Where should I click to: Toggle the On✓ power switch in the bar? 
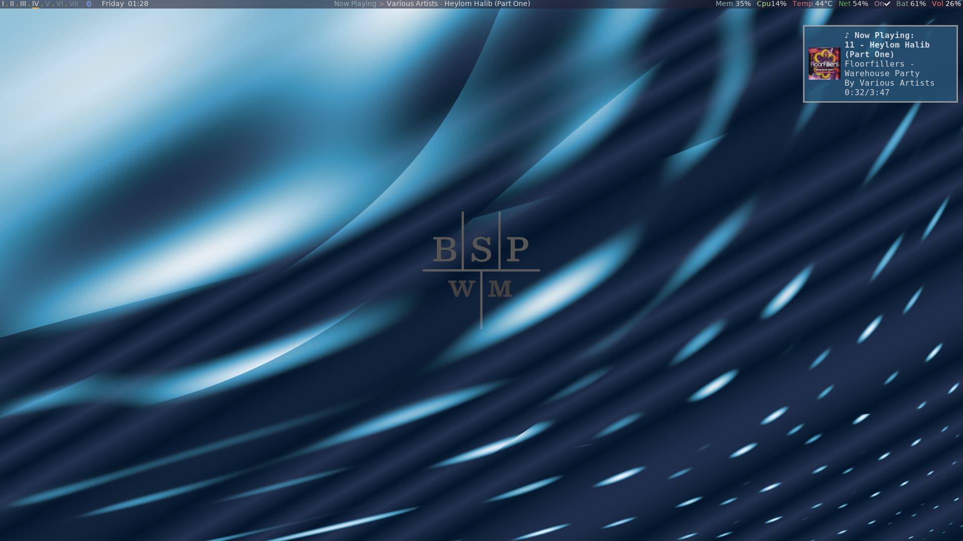click(x=881, y=4)
